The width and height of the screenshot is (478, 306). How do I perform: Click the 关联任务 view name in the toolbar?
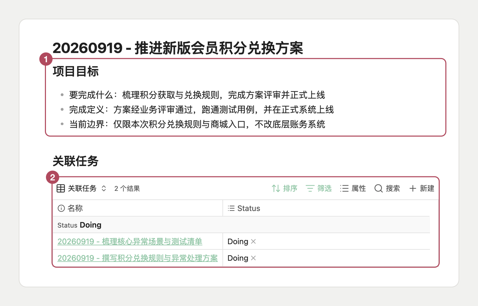coord(82,188)
